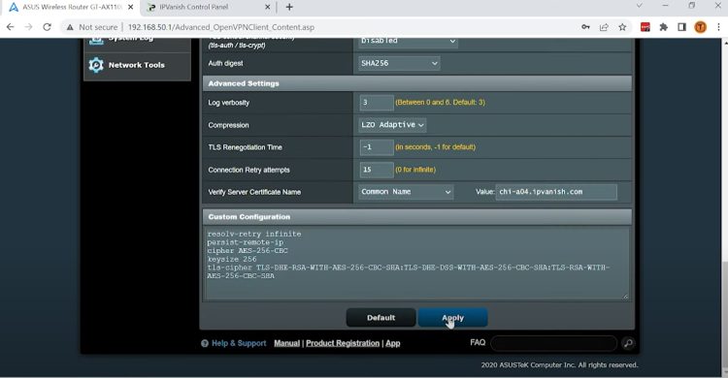728x378 pixels.
Task: Open a new browser tab
Action: pos(289,7)
